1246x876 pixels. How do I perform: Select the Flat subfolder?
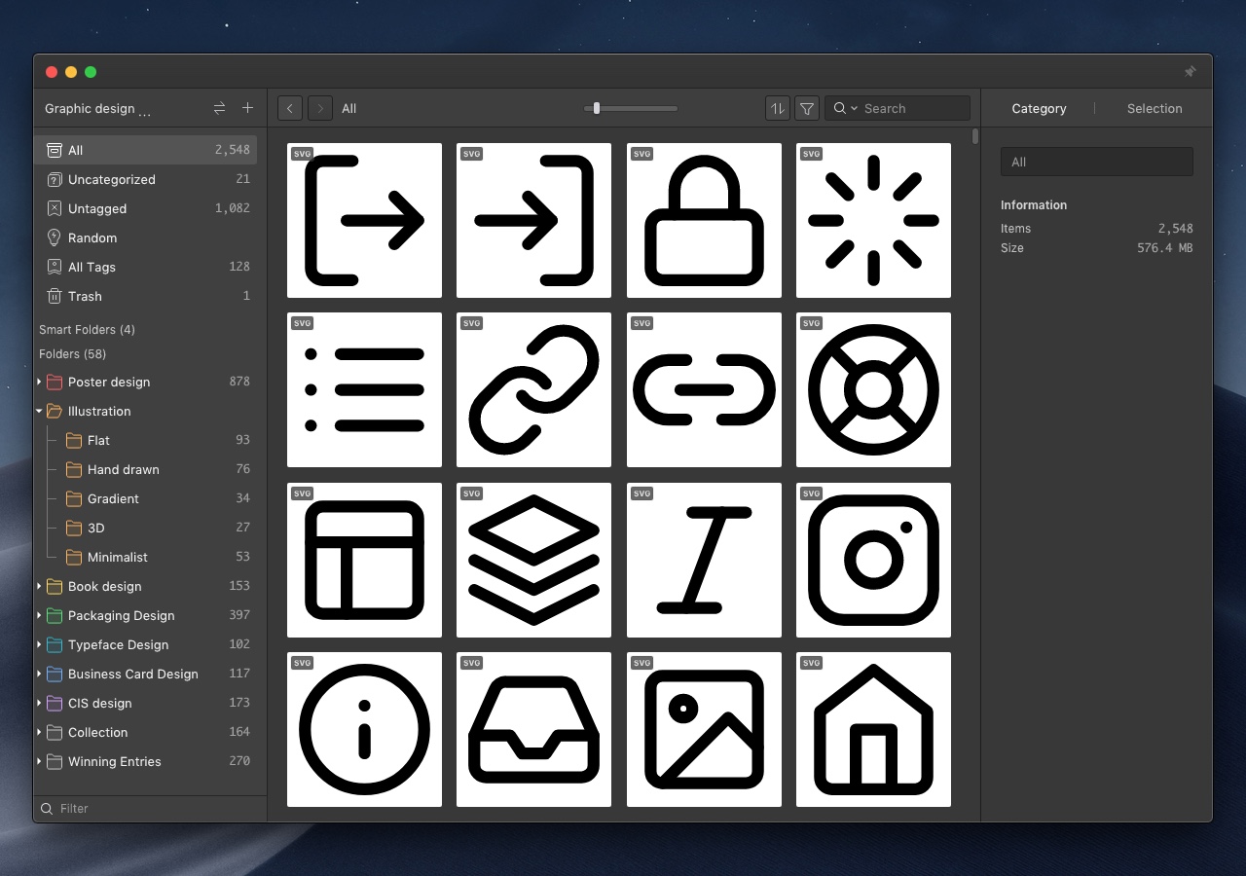tap(147, 440)
